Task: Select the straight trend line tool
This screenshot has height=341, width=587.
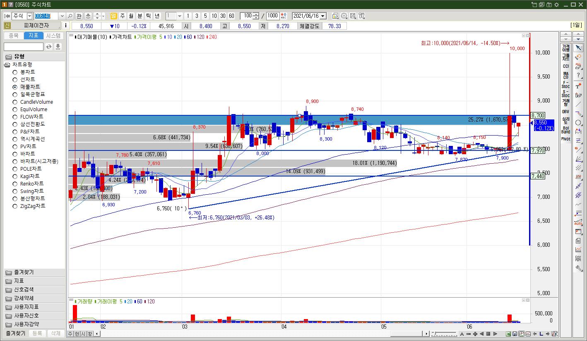Action: pos(578,105)
